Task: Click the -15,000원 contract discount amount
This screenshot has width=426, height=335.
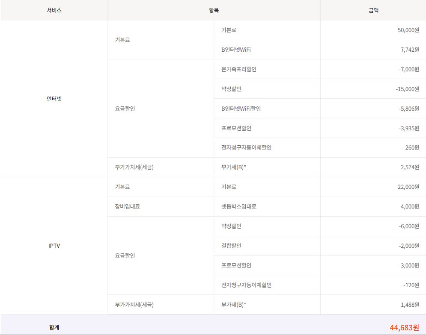Action: (407, 89)
